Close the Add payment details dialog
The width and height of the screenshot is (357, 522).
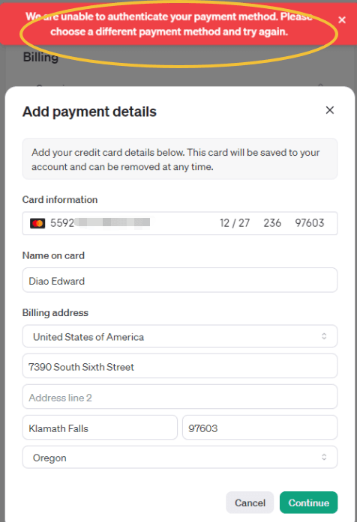pos(330,110)
